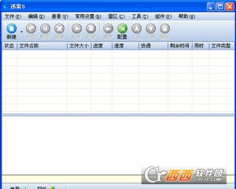The height and width of the screenshot is (189, 236).
Task: Open the 帮助(H) menu
Action: (x=187, y=16)
